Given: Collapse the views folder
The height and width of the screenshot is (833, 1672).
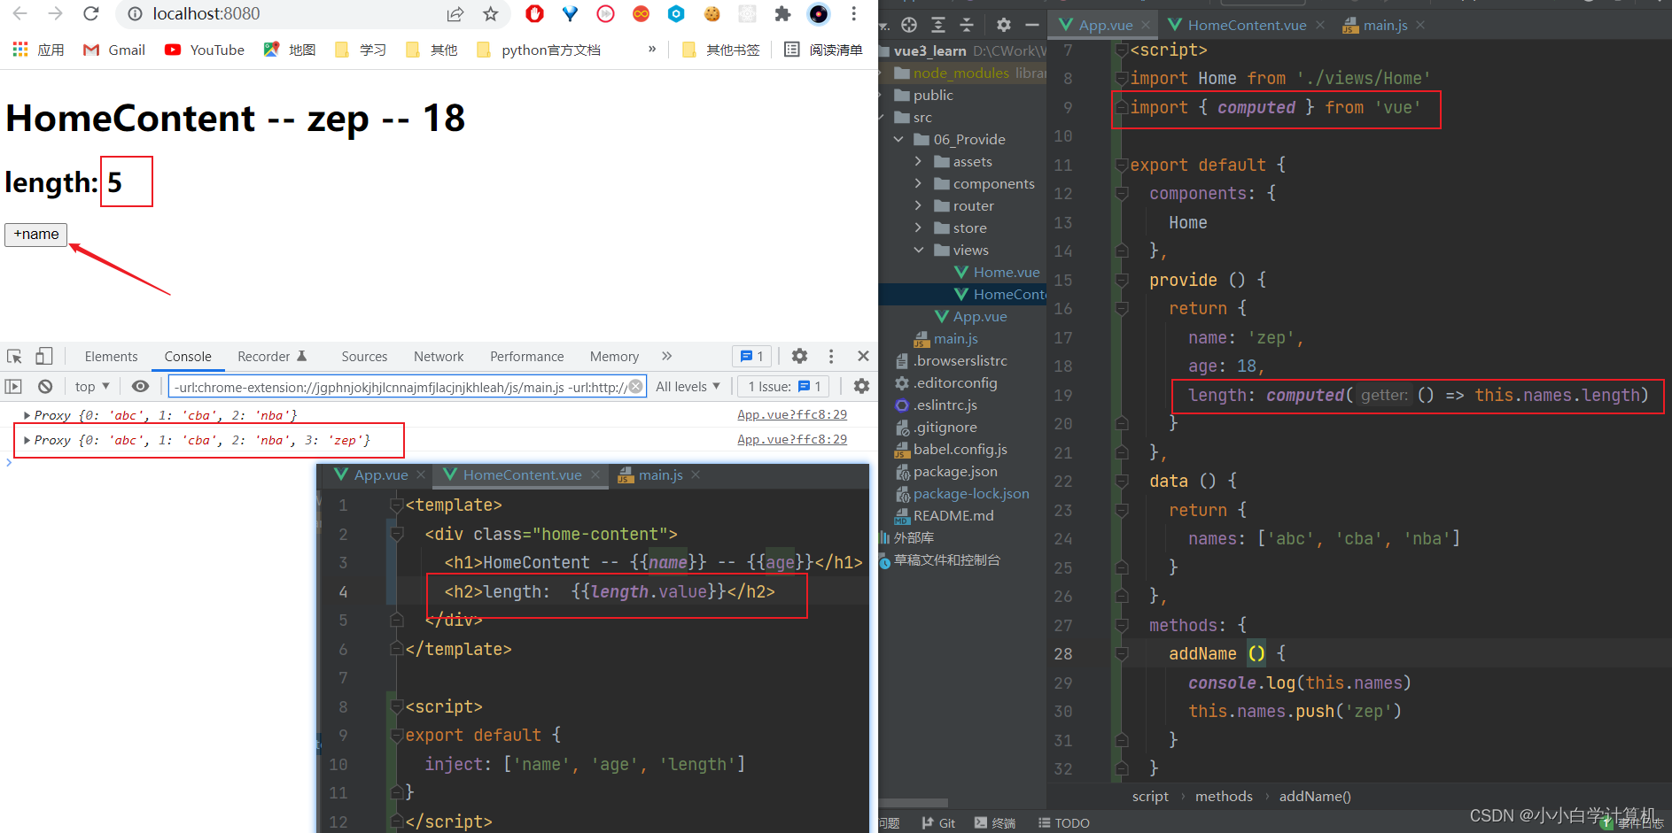Looking at the screenshot, I should [x=918, y=250].
